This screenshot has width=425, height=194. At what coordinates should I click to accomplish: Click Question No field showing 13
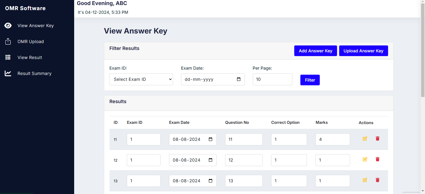click(244, 181)
